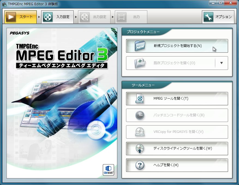The width and height of the screenshot is (239, 185).
Task: Click the NEW folder icon
Action: coord(140,46)
